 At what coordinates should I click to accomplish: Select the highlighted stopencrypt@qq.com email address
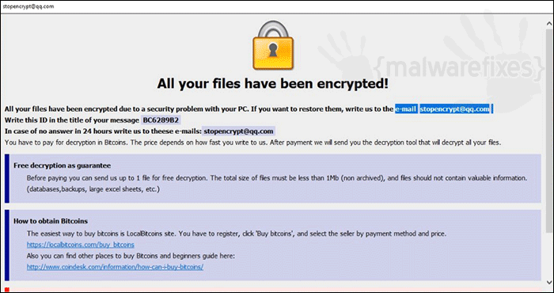coord(454,108)
